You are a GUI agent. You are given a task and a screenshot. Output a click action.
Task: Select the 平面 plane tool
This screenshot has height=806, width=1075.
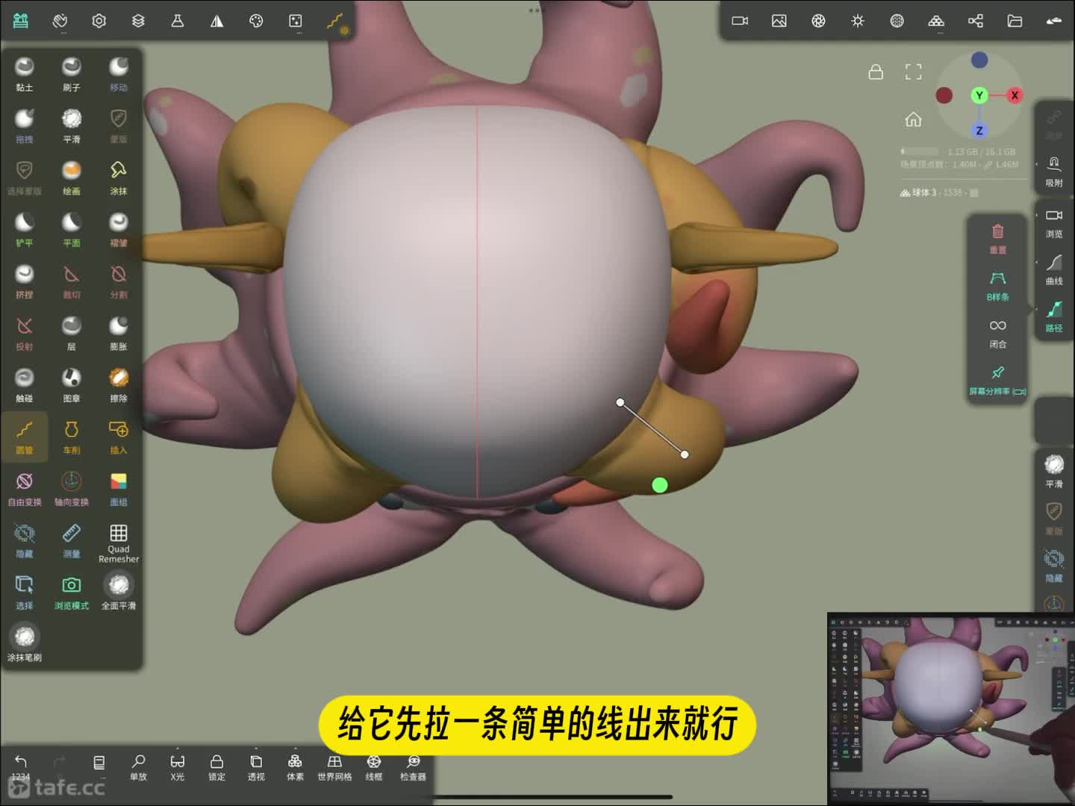coord(72,229)
